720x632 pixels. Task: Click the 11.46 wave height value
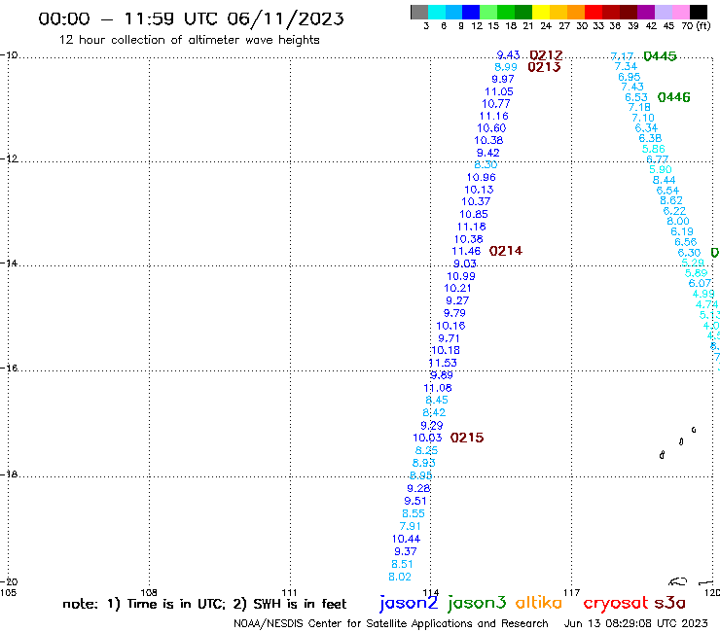466,251
